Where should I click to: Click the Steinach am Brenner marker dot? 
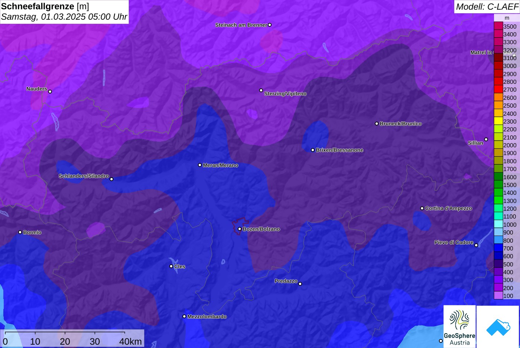[270, 25]
